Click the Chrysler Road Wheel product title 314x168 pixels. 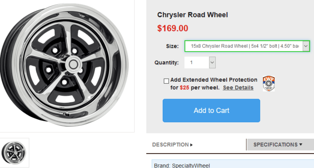coord(192,15)
